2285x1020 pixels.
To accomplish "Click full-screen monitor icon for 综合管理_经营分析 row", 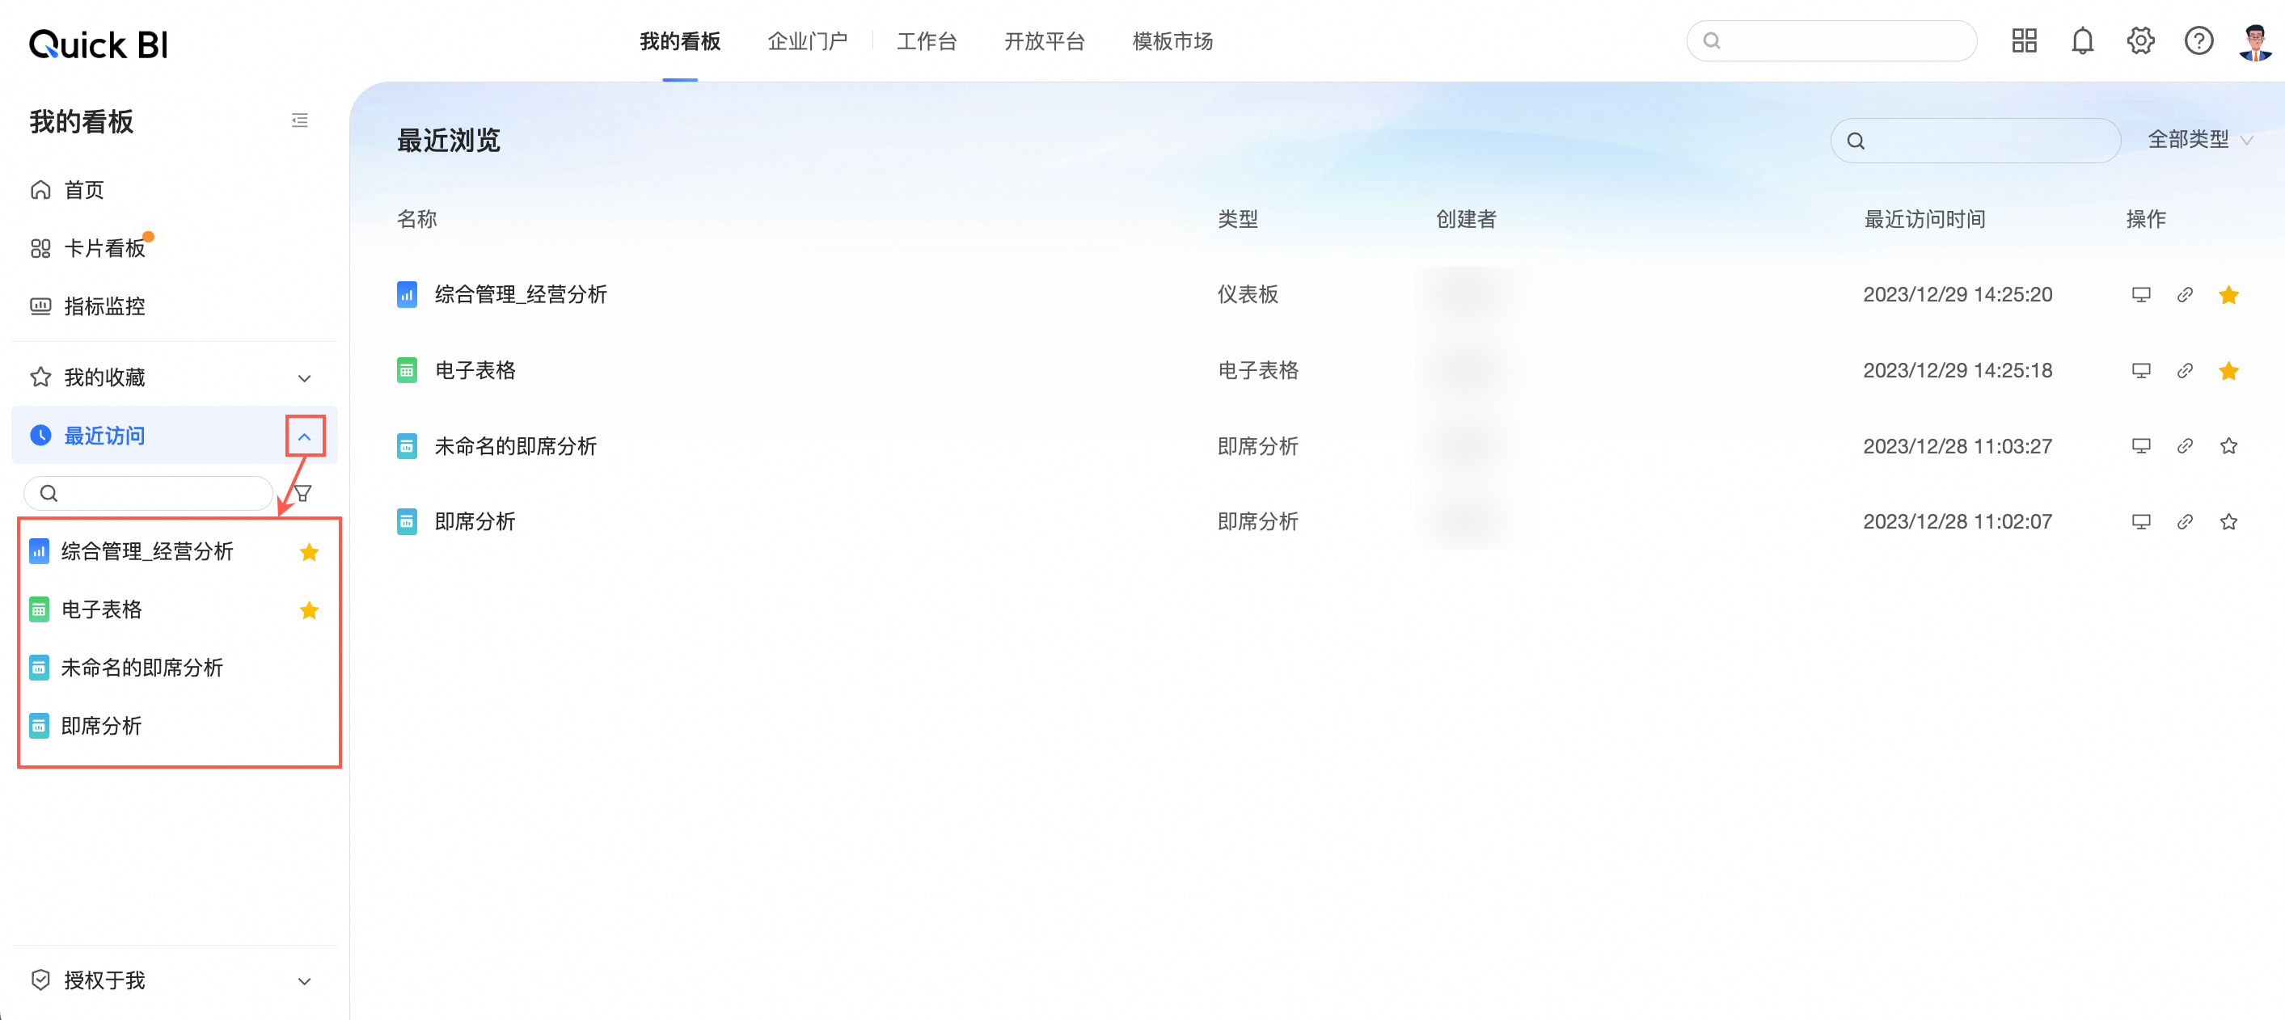I will pos(2140,294).
